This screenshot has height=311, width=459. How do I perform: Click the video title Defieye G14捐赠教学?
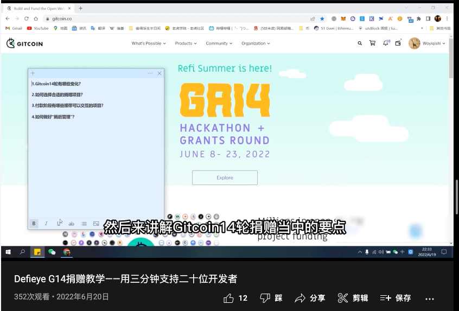point(125,279)
